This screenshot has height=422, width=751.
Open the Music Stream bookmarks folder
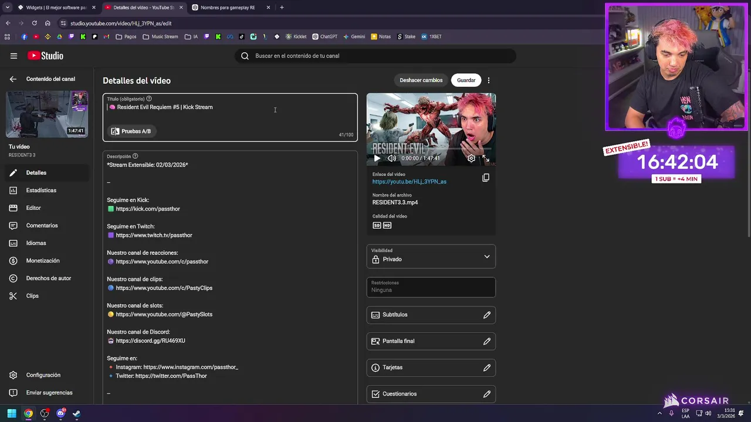(160, 36)
